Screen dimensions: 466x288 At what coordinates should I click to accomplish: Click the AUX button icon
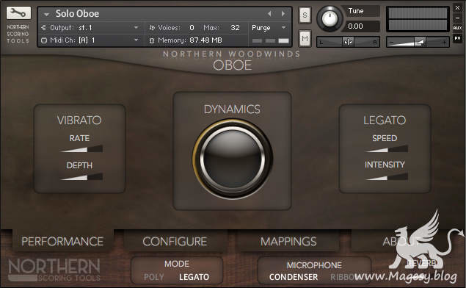[457, 28]
